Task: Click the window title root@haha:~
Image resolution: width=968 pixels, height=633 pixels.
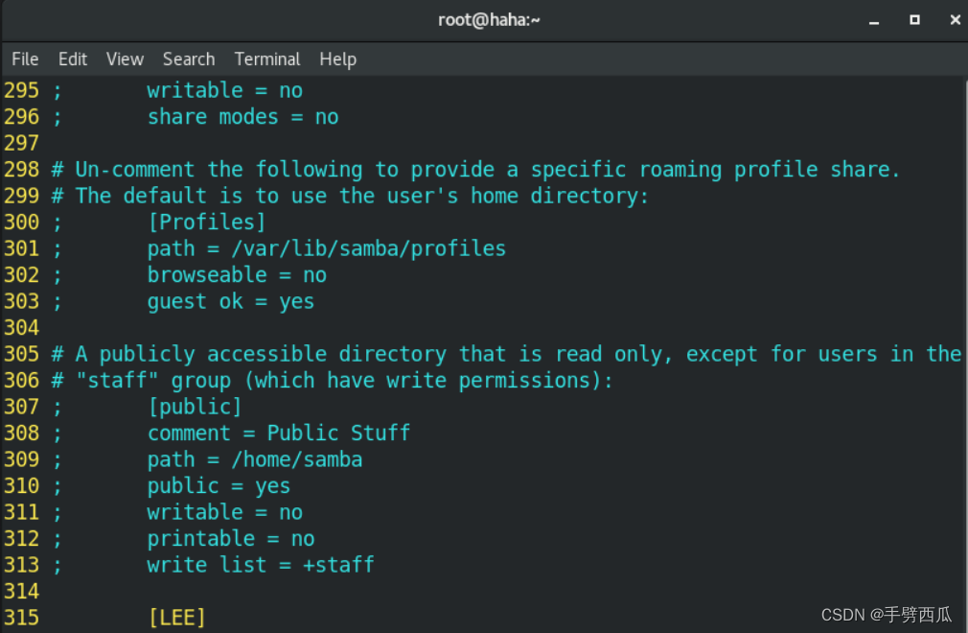Action: (x=489, y=20)
